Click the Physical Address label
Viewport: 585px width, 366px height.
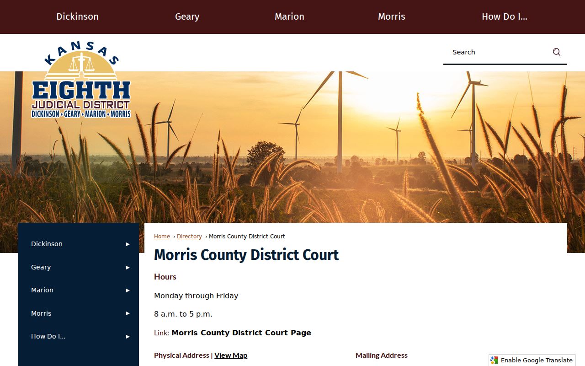pos(181,355)
